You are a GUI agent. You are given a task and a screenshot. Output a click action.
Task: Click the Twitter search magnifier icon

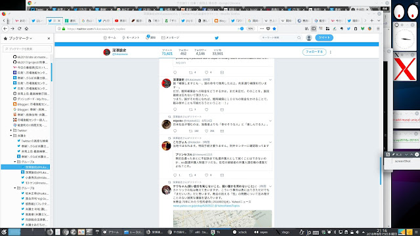[x=299, y=38]
